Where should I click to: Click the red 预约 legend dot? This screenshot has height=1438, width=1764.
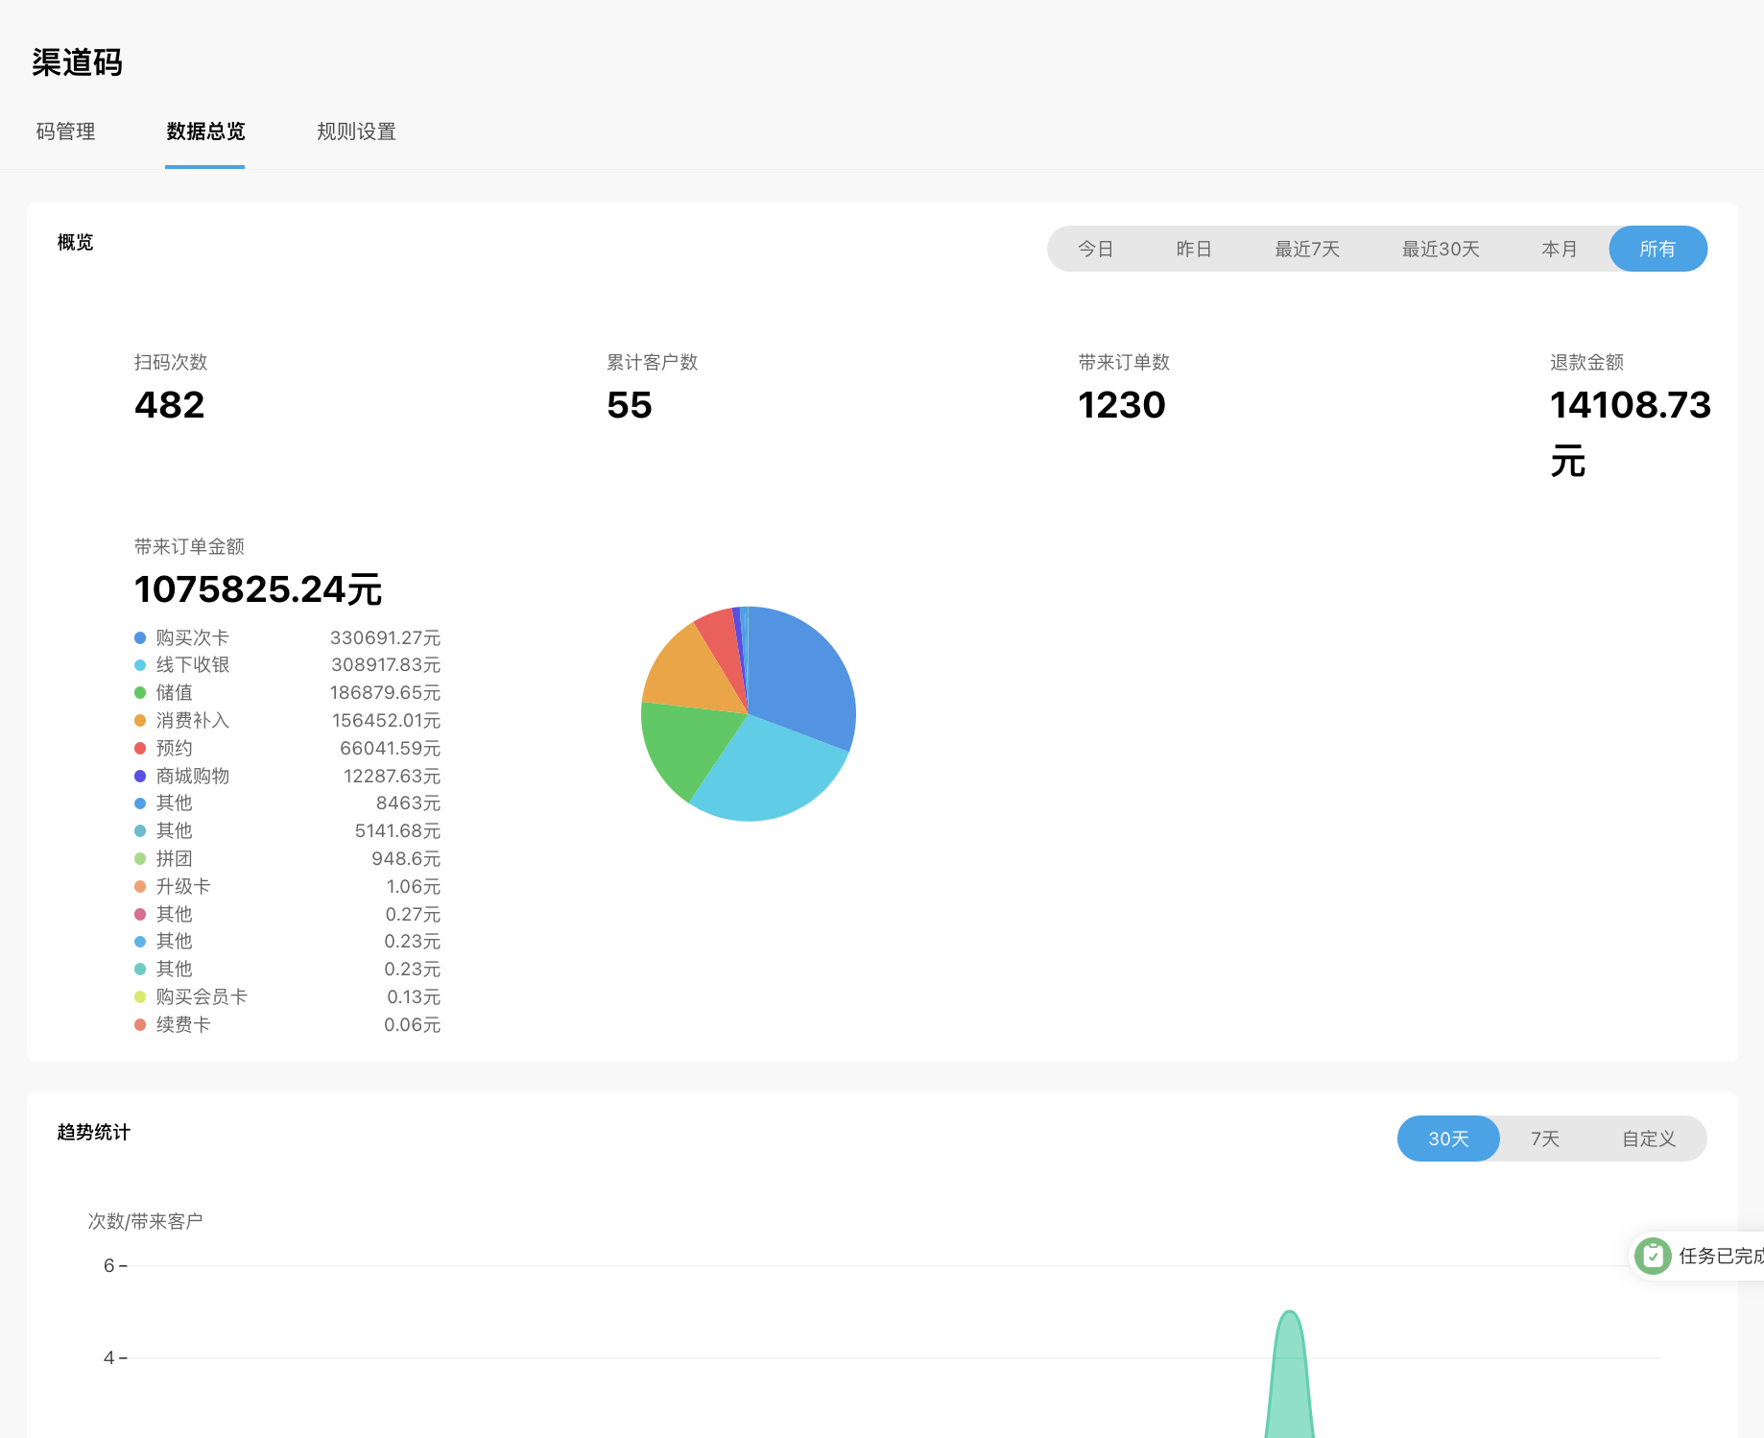tap(140, 748)
